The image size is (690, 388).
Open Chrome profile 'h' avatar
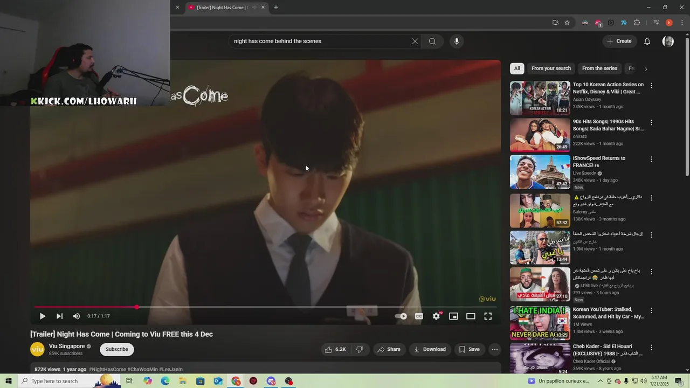669,23
